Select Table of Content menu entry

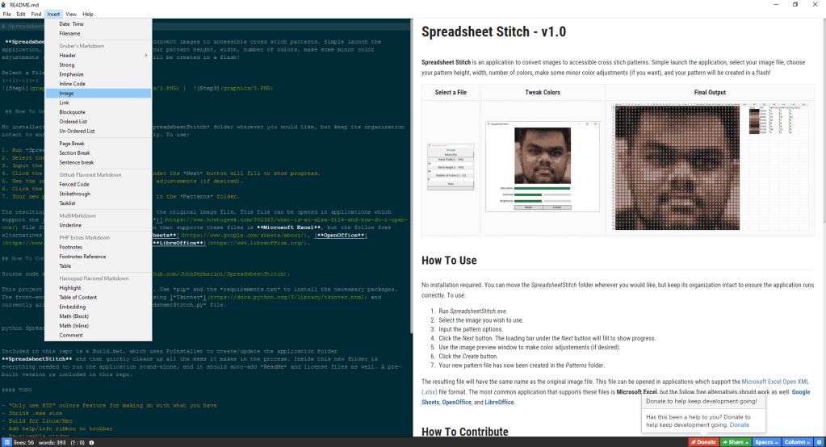[78, 297]
